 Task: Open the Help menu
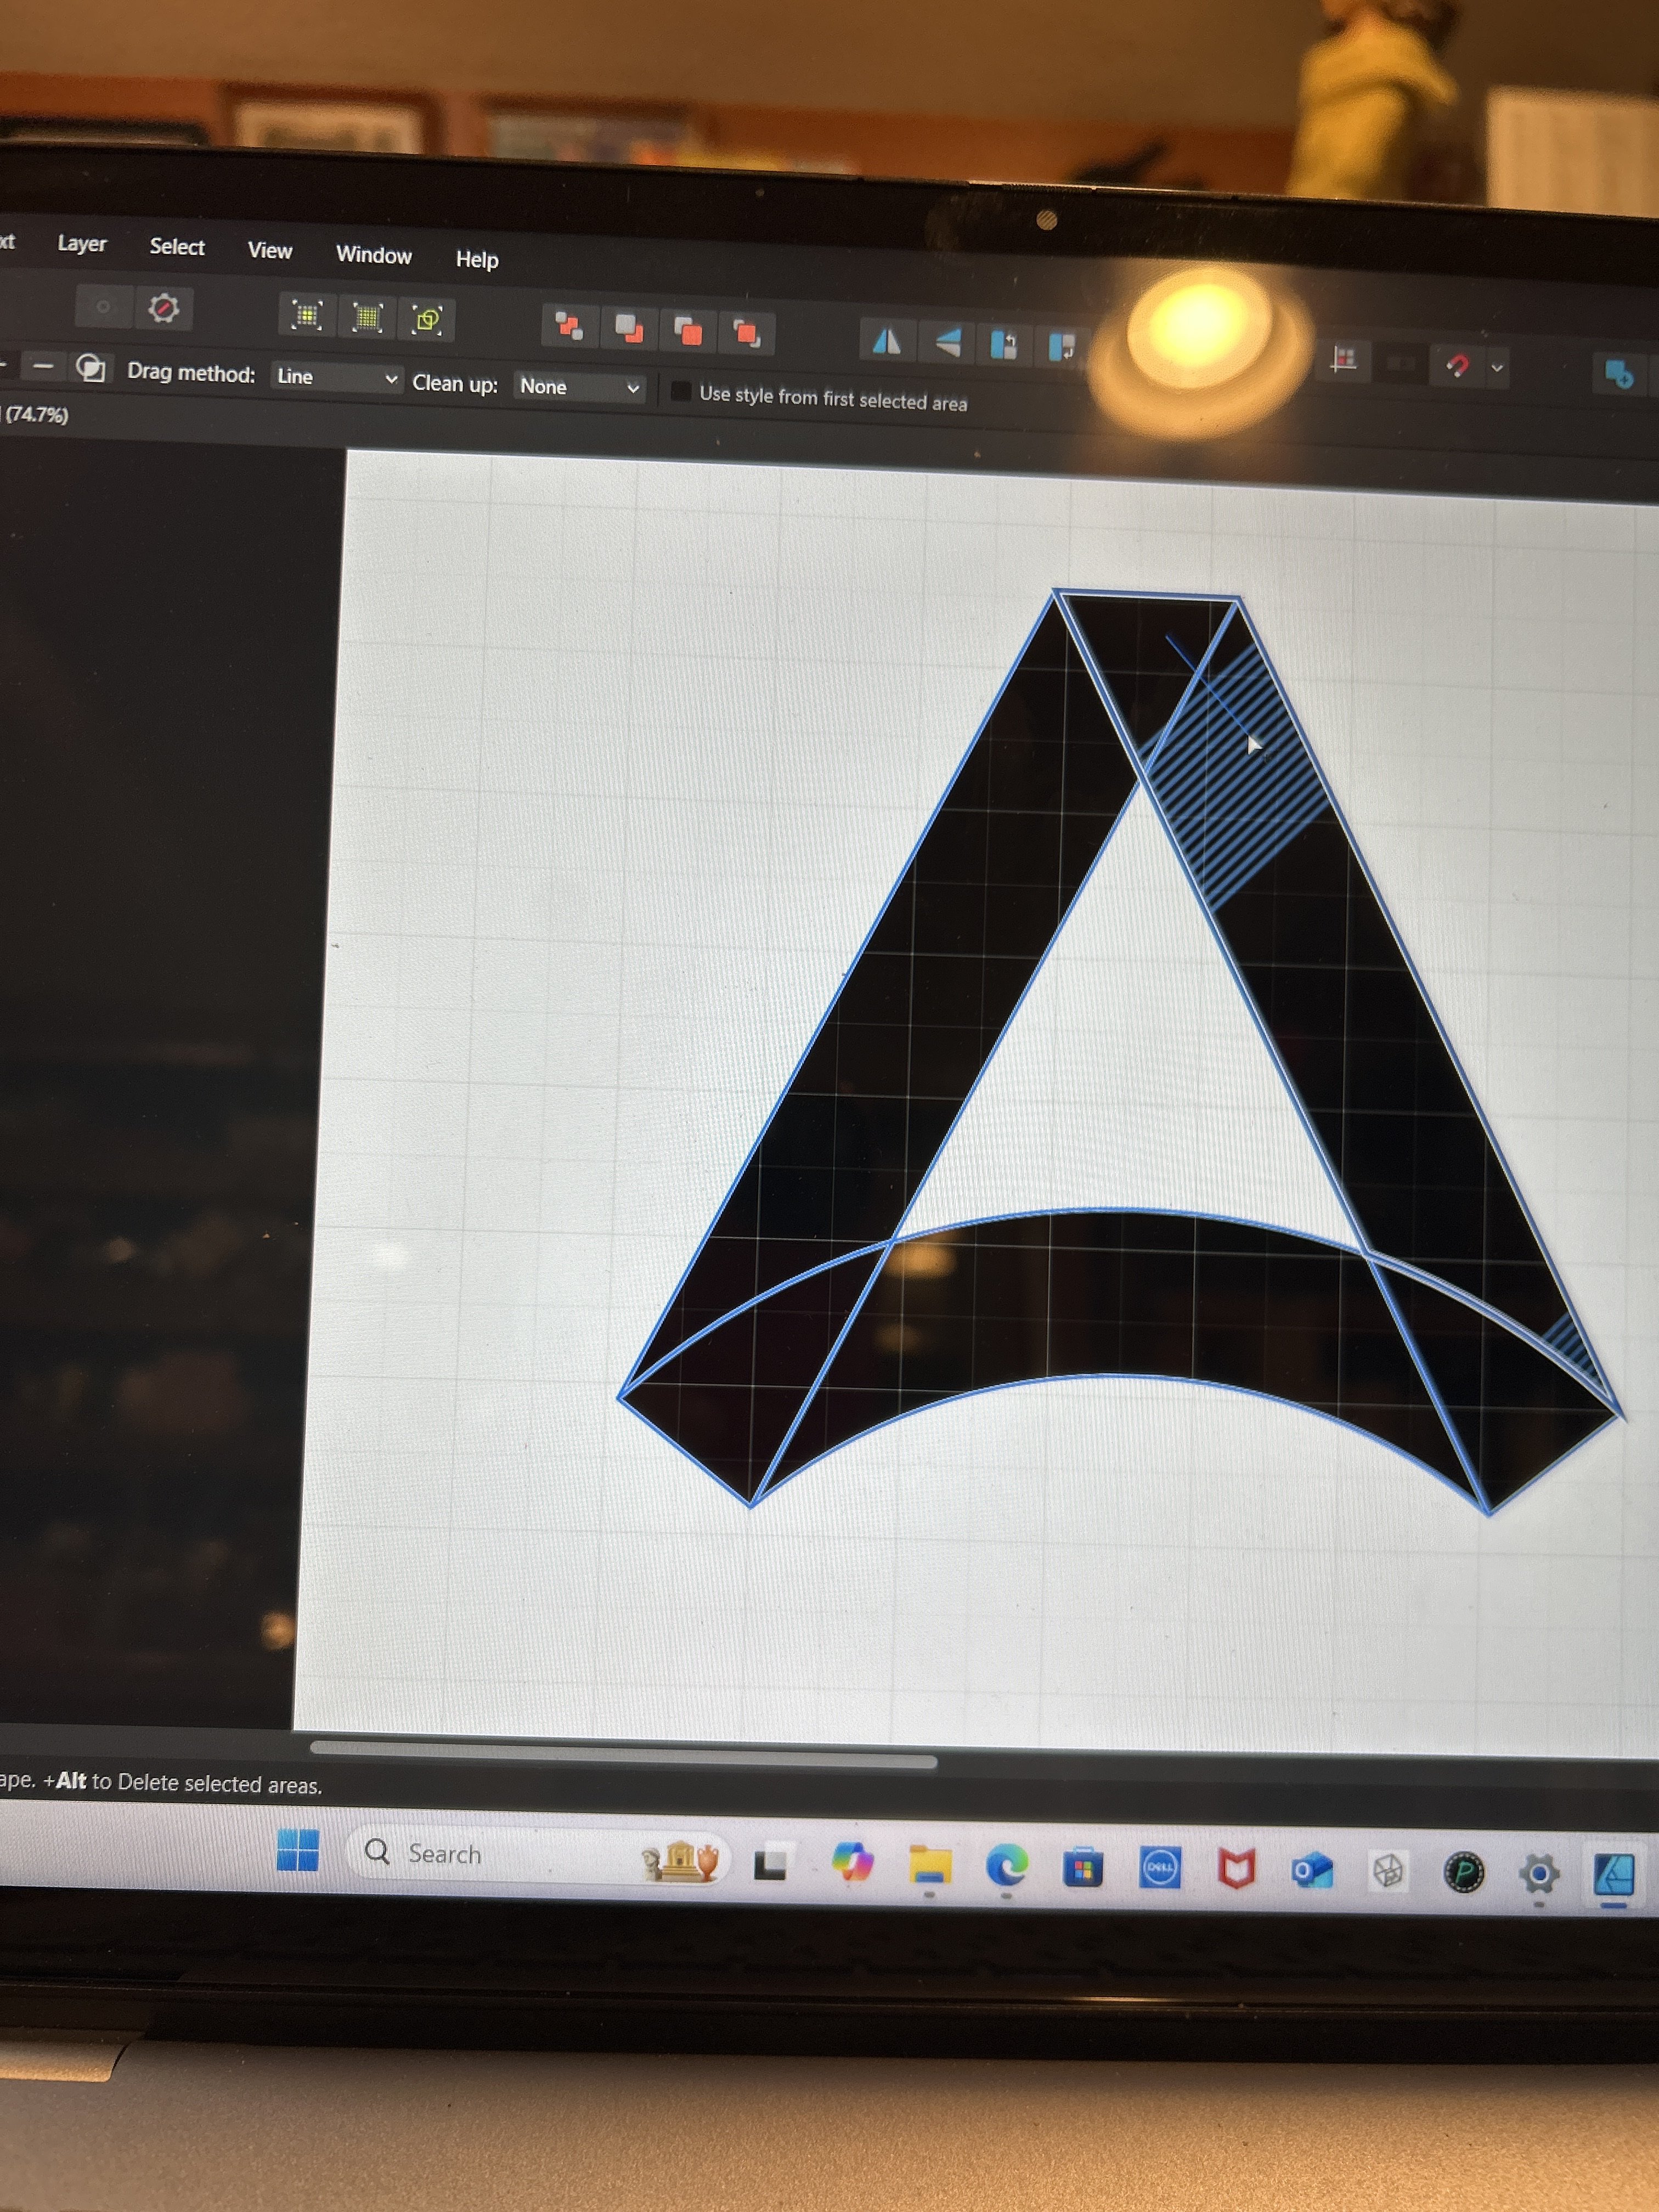pos(477,260)
